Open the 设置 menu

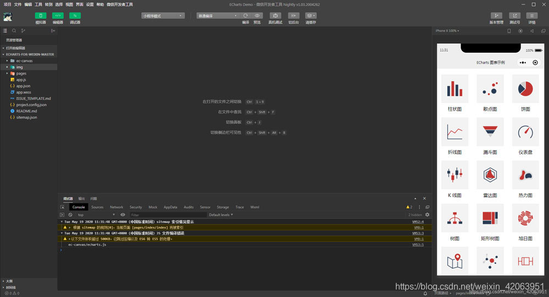click(90, 4)
